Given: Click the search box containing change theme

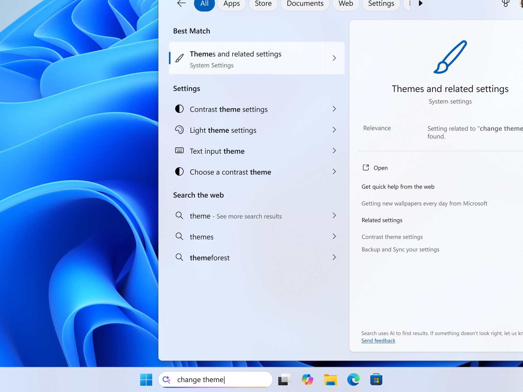Looking at the screenshot, I should click(215, 379).
